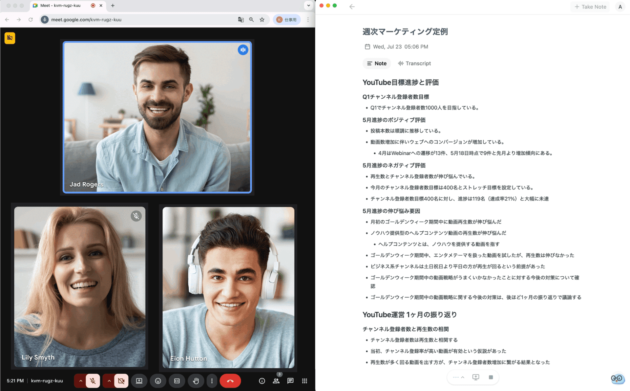630x391 pixels.
Task: Click subheading 5月進捗のネガティブ評価
Action: (394, 165)
